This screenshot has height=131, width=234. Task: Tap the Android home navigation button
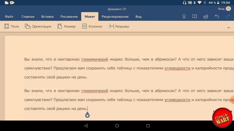(117, 126)
